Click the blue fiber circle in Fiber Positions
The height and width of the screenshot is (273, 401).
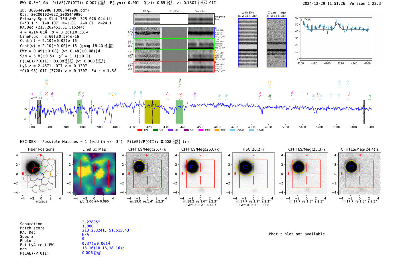click(40, 176)
